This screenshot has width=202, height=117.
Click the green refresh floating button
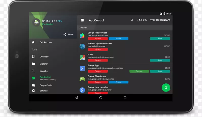pos(166,87)
